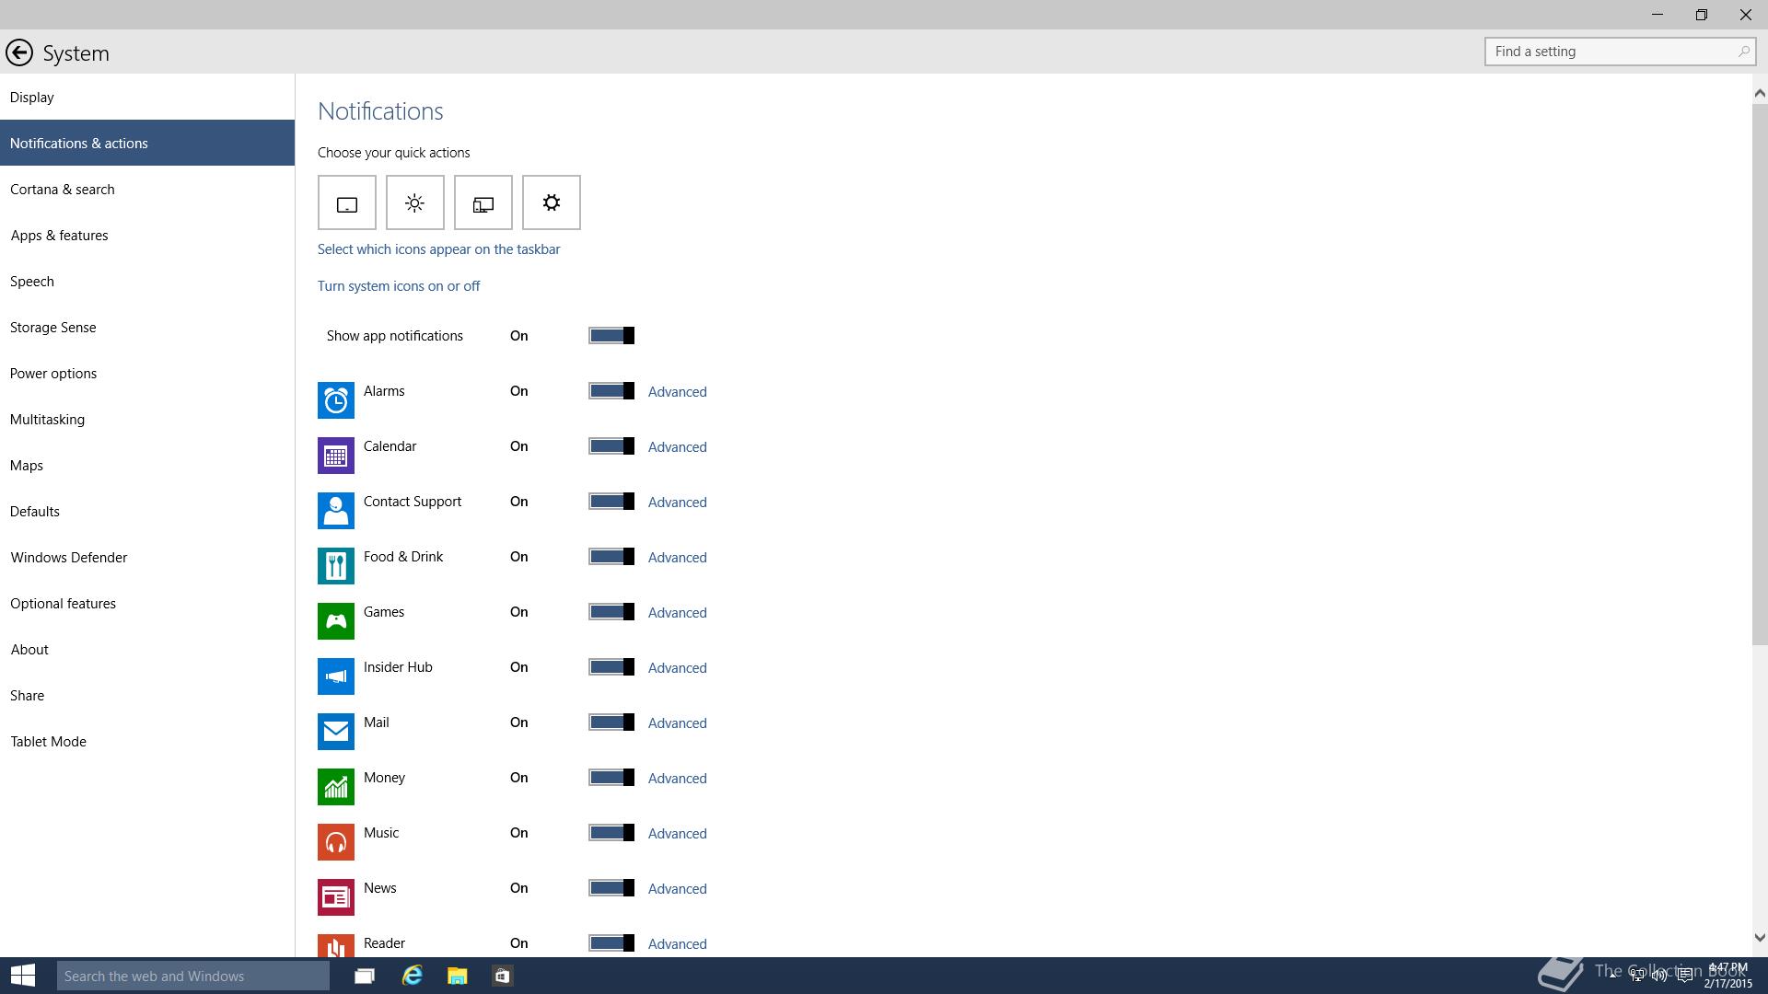Open Advanced settings for Alarms
Screen dimensions: 1768x994
coord(678,392)
